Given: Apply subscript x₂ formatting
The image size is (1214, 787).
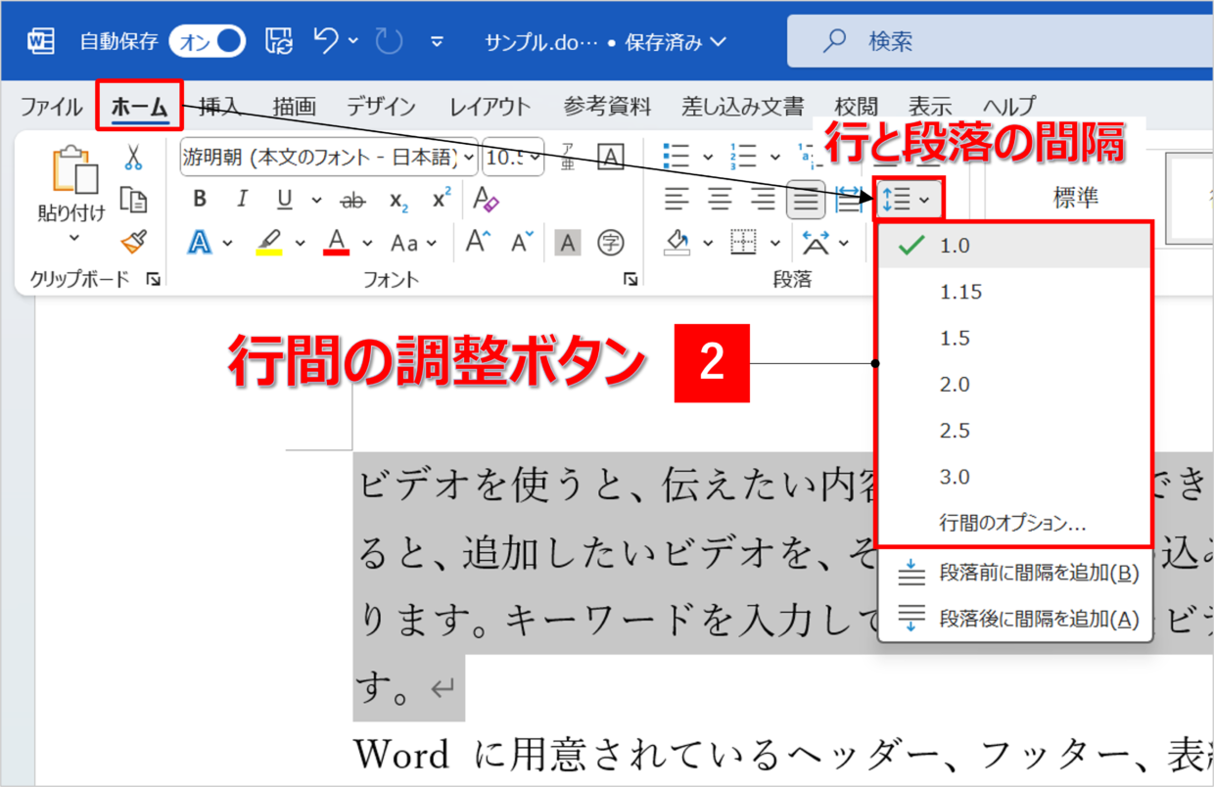Looking at the screenshot, I should [398, 200].
